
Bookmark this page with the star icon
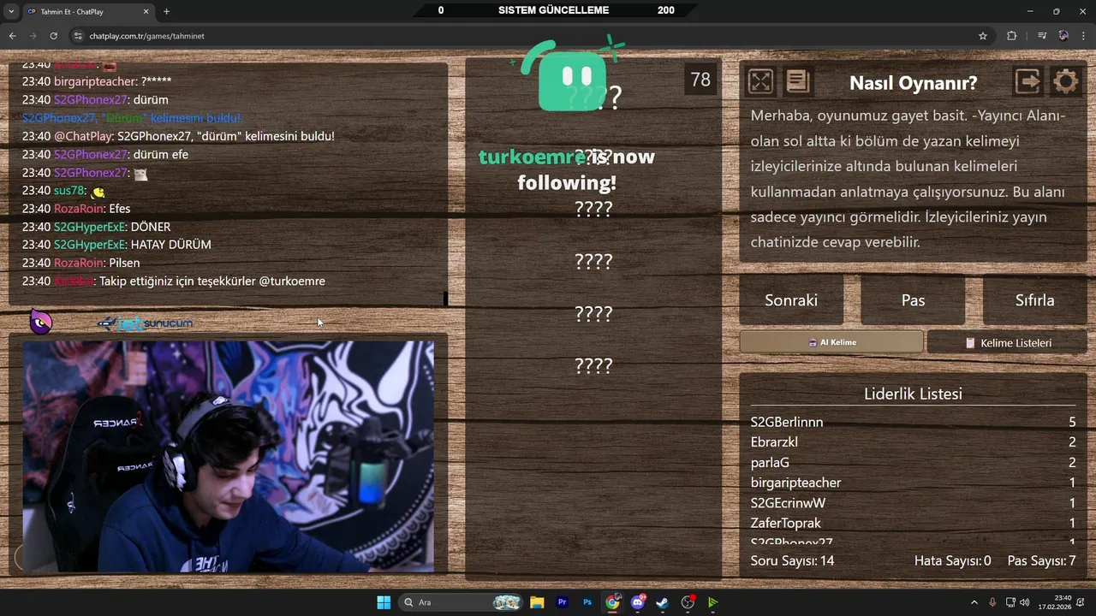click(983, 36)
